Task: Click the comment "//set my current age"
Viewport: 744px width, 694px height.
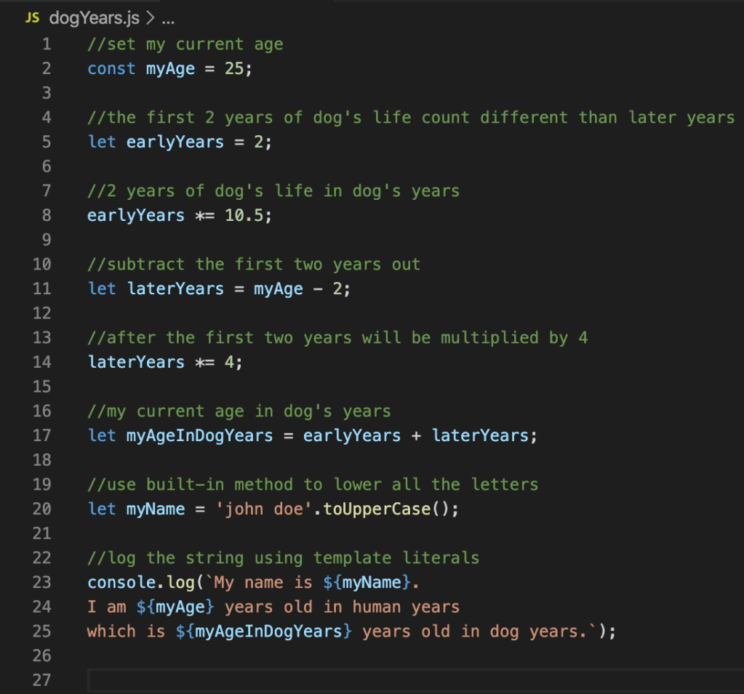Action: pos(185,44)
